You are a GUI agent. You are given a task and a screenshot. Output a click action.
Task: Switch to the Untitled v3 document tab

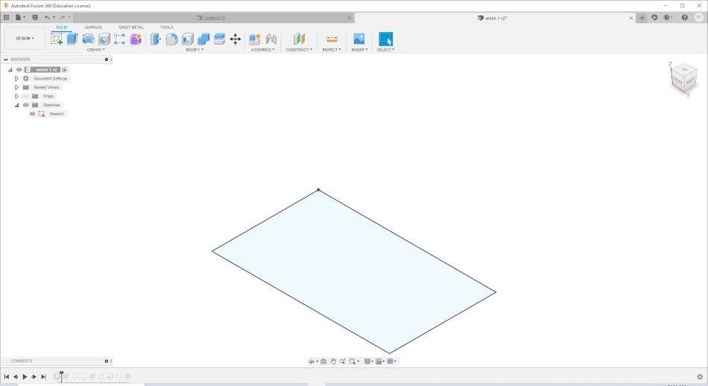coord(214,18)
